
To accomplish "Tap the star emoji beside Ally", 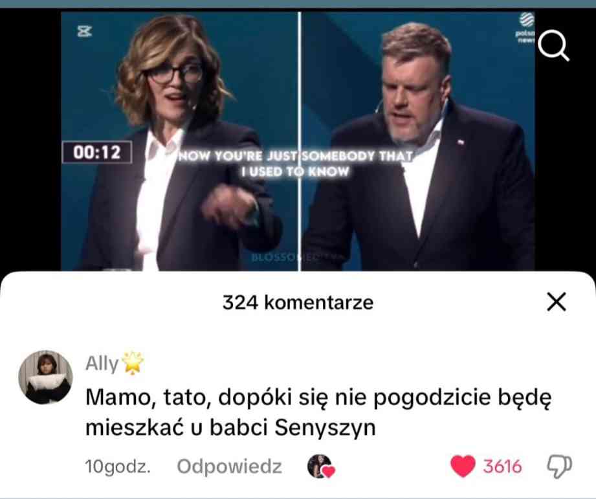I will [x=132, y=362].
